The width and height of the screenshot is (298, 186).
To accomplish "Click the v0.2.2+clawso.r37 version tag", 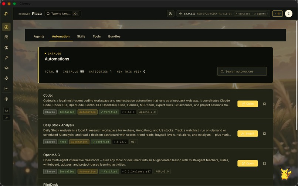I will (x=136, y=172).
